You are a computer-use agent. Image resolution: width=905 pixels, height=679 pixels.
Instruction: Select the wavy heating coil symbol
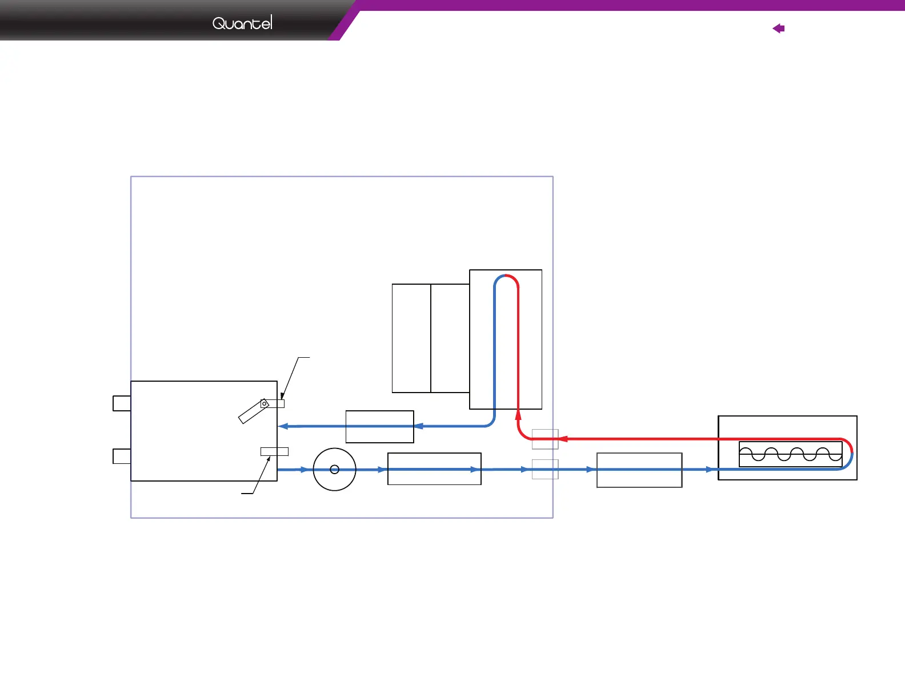791,454
